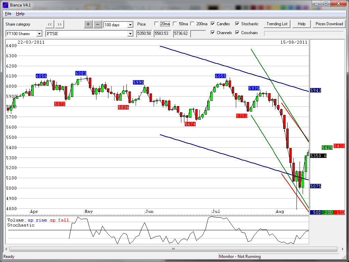Click the 6055 peak label on chart
Screen dimensions: 349x262
[221, 76]
